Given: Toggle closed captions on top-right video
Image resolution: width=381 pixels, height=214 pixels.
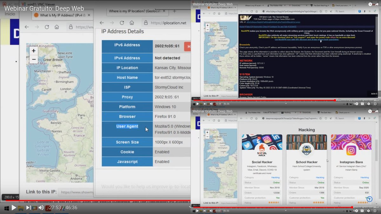Looking at the screenshot, I should 362,104.
